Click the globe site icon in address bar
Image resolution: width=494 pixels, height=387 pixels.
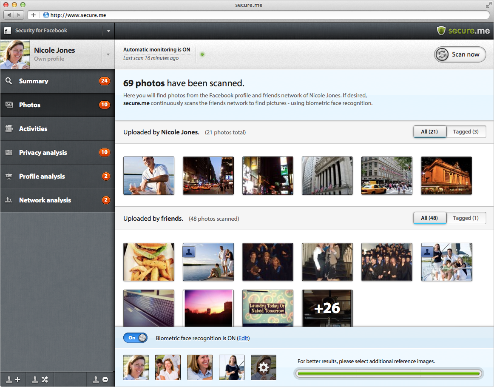(46, 15)
